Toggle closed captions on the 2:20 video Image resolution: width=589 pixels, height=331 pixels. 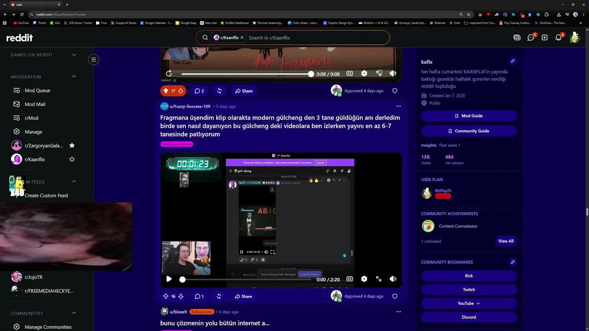[x=349, y=279]
